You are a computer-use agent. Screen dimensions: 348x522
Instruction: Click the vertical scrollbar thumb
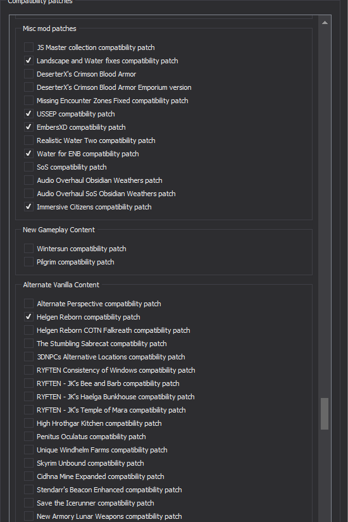coord(325,414)
